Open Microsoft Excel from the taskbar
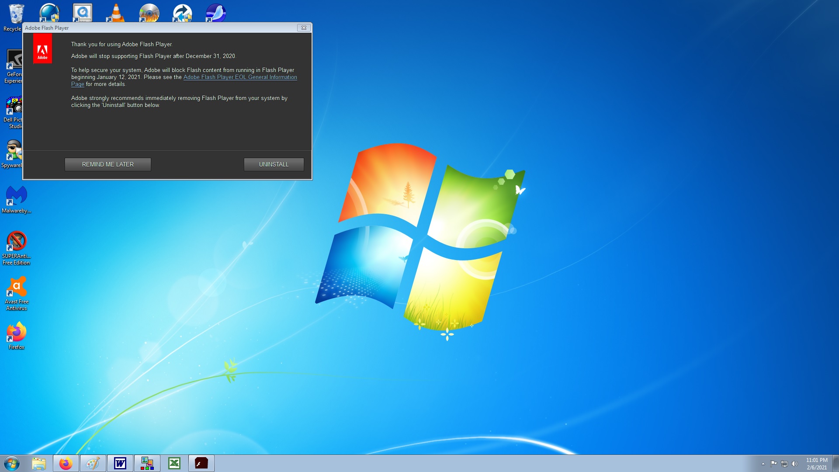The image size is (839, 472). click(174, 463)
